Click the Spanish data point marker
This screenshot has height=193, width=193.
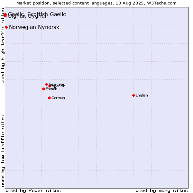pyautogui.click(x=50, y=86)
